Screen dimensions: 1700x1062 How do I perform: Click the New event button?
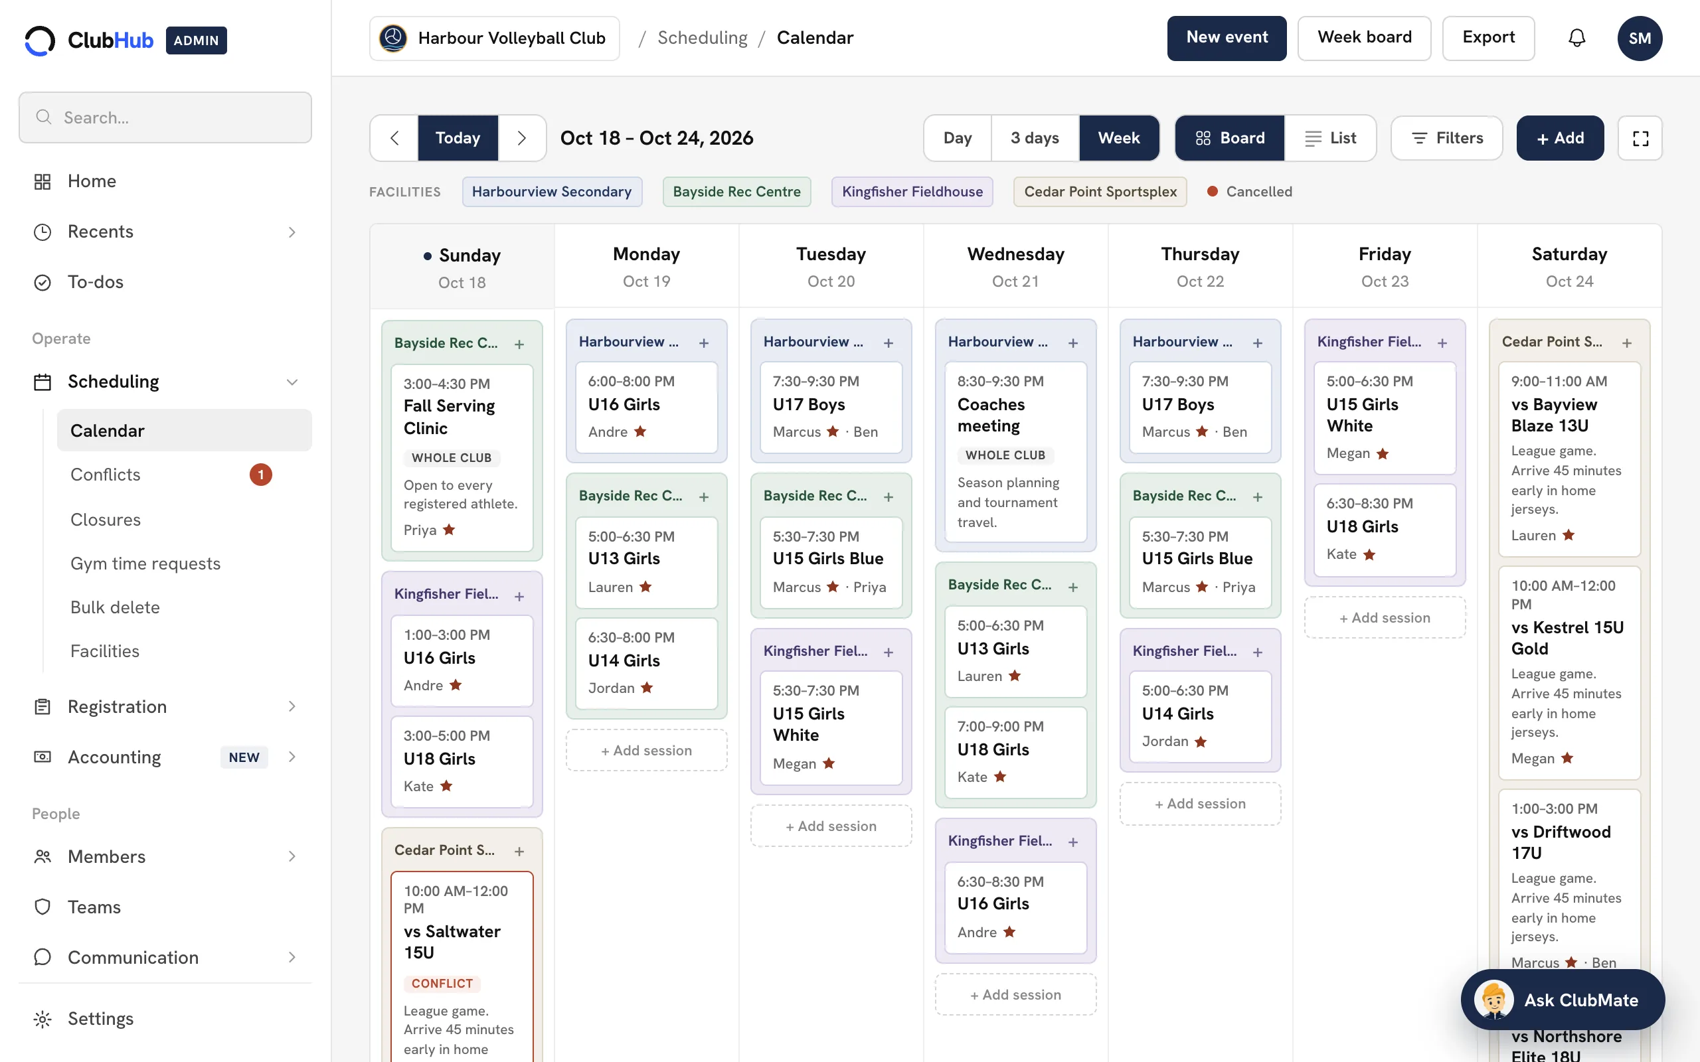tap(1227, 38)
